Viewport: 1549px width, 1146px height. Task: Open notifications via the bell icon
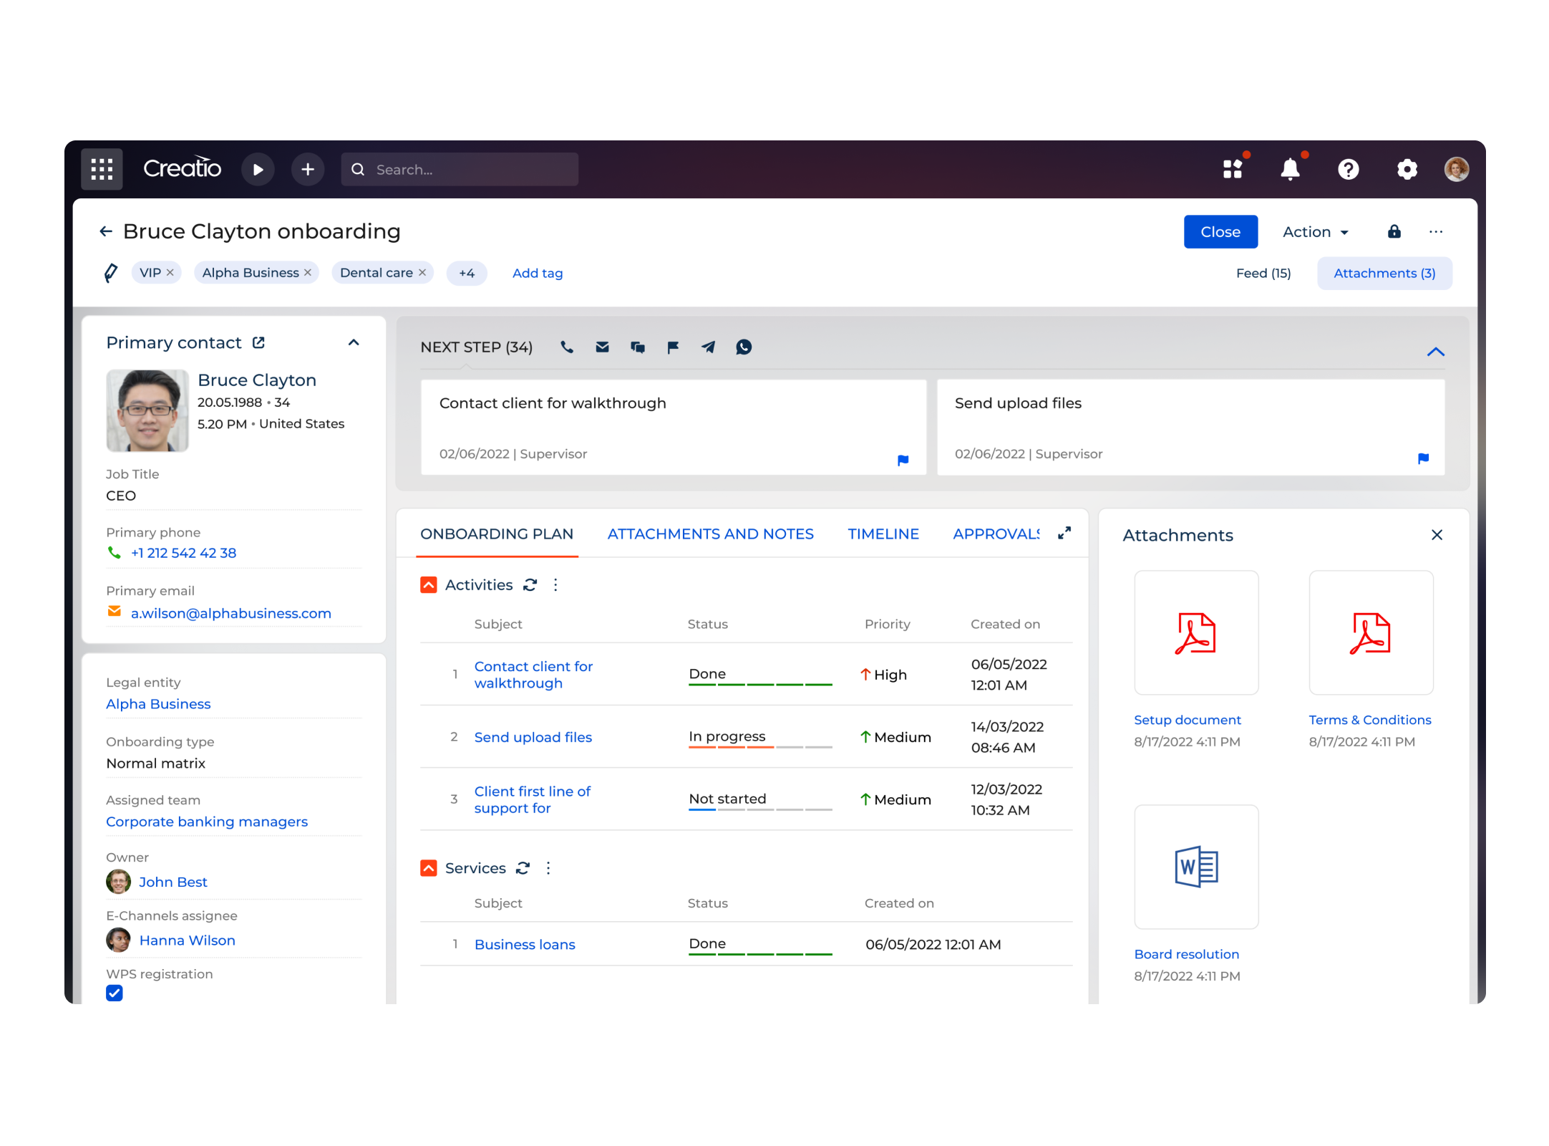coord(1290,169)
